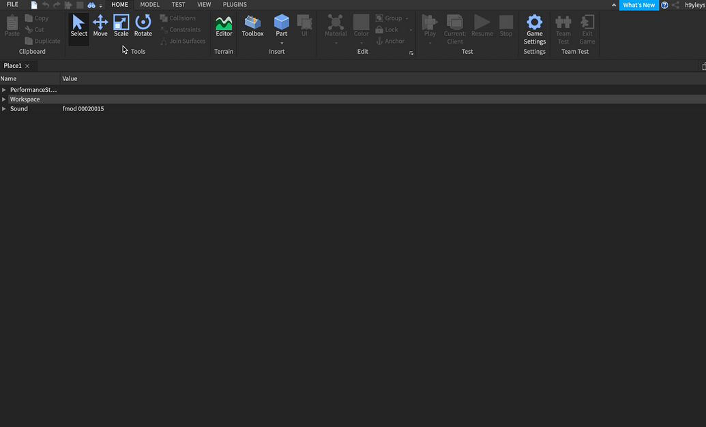The width and height of the screenshot is (706, 427).
Task: Click the Duplicate button
Action: tap(42, 41)
